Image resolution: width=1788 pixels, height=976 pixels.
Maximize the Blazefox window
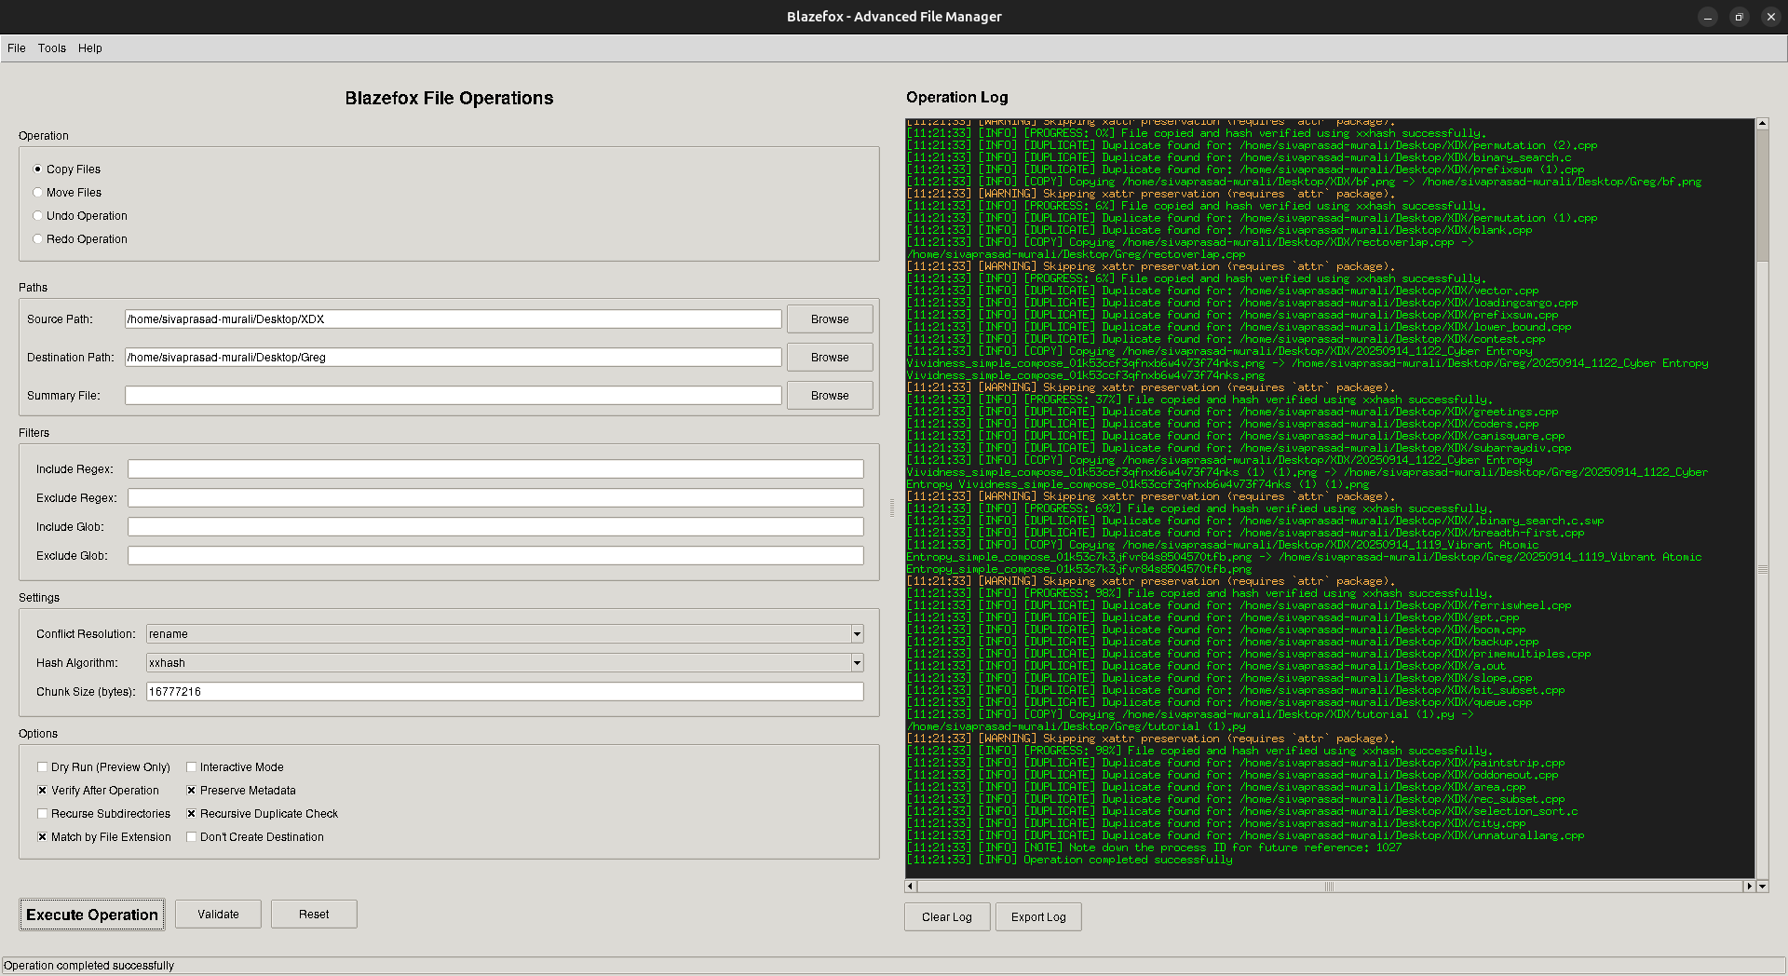tap(1739, 17)
